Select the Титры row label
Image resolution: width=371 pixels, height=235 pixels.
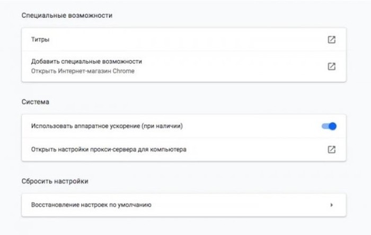coord(40,39)
